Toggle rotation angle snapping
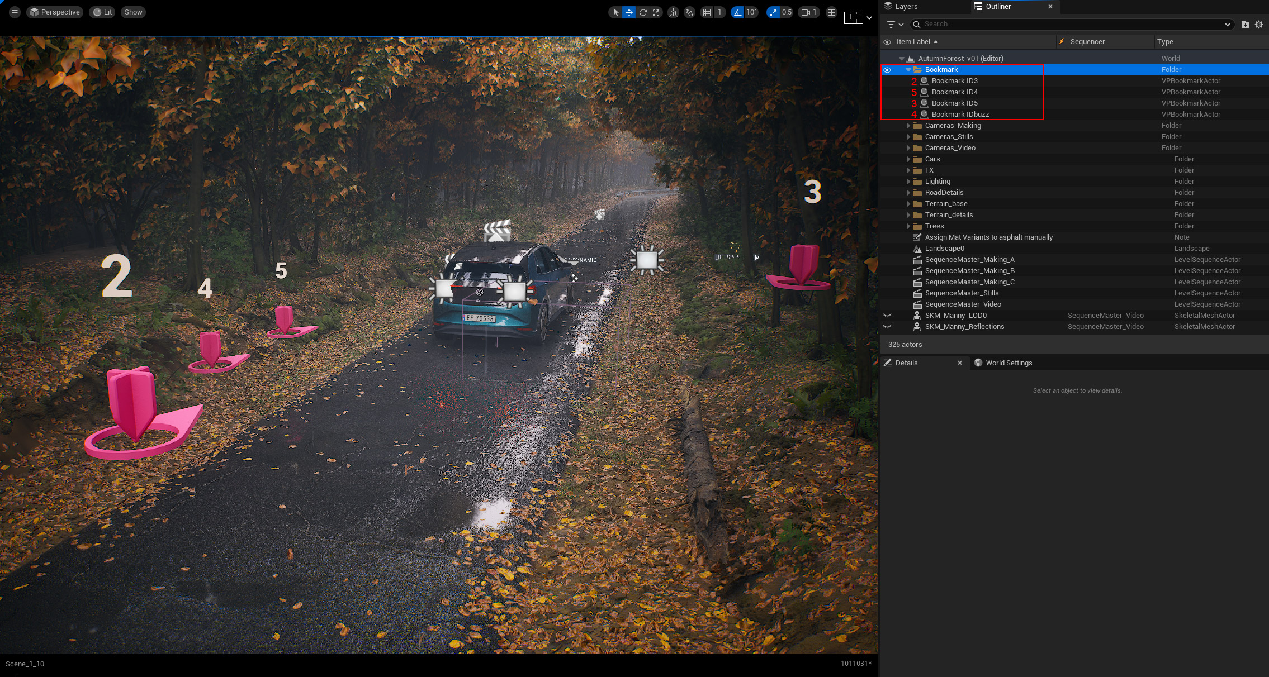The height and width of the screenshot is (677, 1269). pyautogui.click(x=738, y=12)
